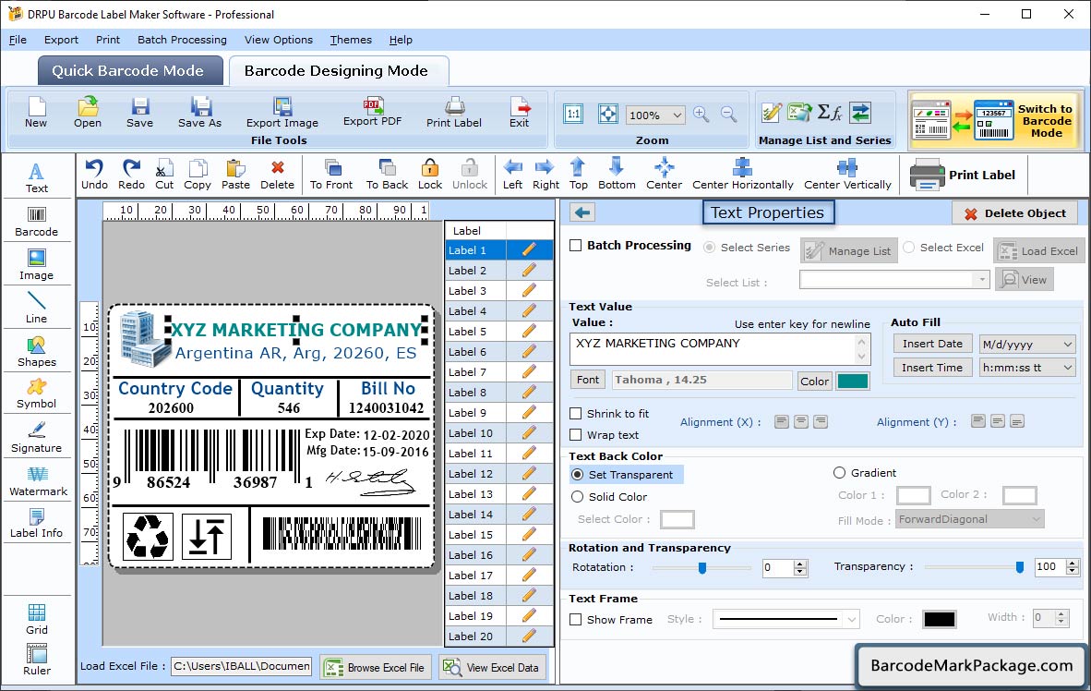Enable Wrap text option
The width and height of the screenshot is (1091, 691).
tap(575, 435)
